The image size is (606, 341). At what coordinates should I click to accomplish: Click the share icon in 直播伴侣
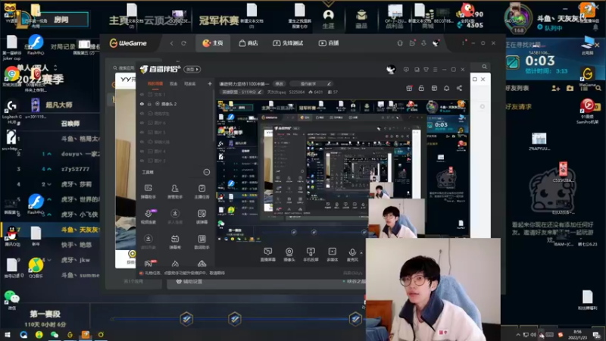pos(459,88)
